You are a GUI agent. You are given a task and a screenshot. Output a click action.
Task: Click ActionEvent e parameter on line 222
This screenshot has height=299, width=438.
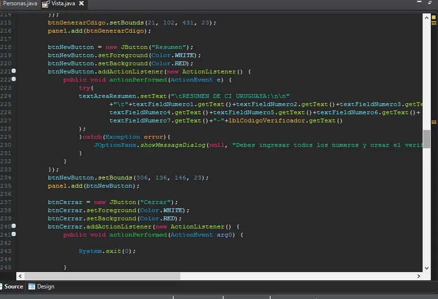[196, 80]
